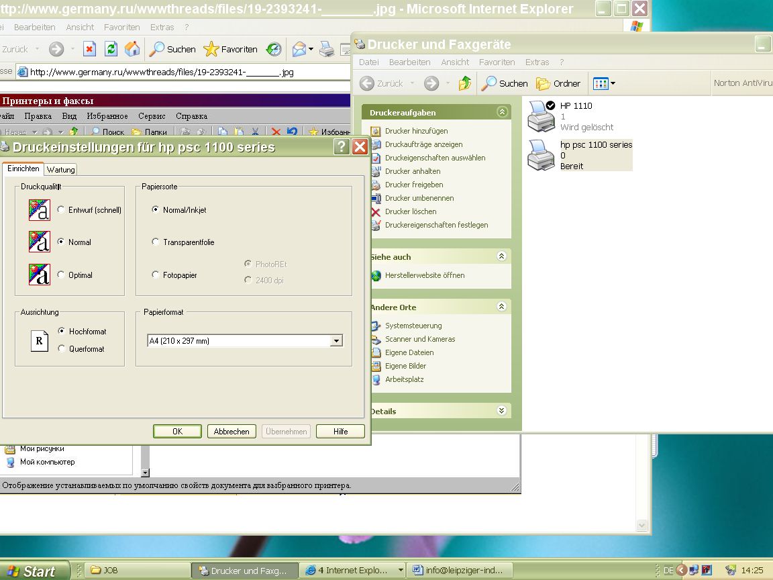This screenshot has height=580, width=773.
Task: Select the HP 1110 printer icon
Action: (542, 116)
